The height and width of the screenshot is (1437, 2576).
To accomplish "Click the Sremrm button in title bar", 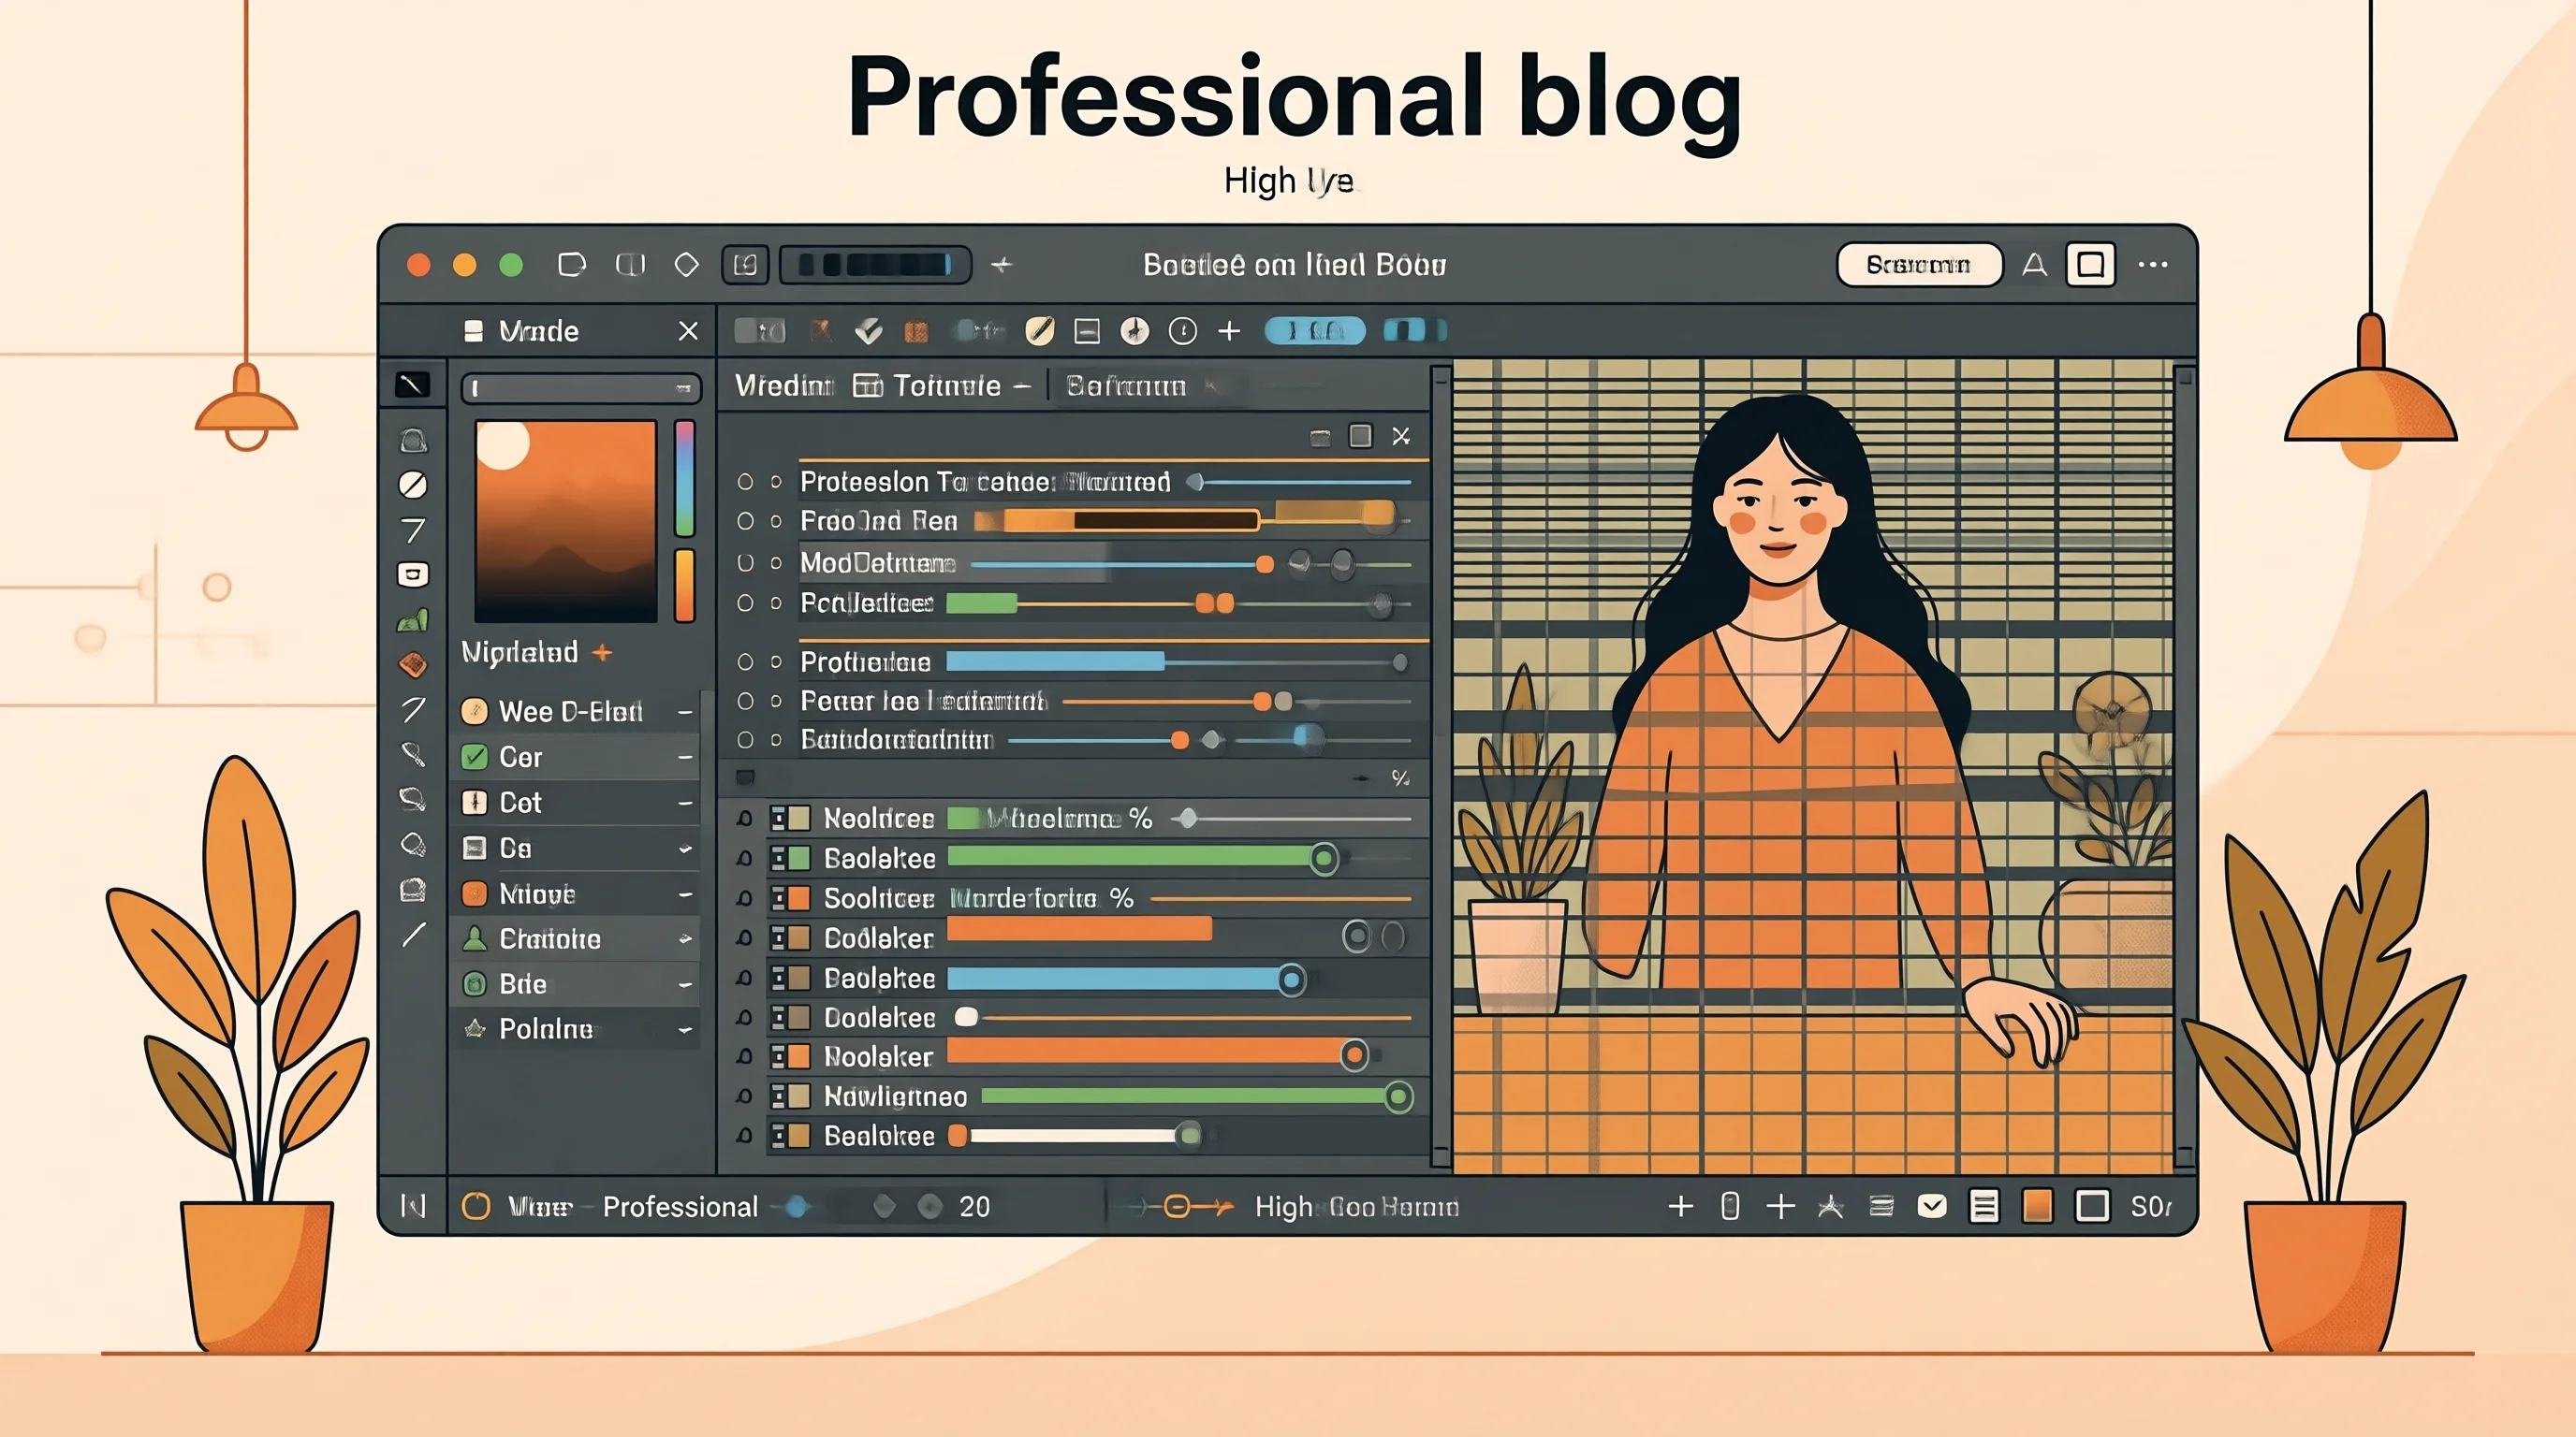I will [x=1918, y=265].
